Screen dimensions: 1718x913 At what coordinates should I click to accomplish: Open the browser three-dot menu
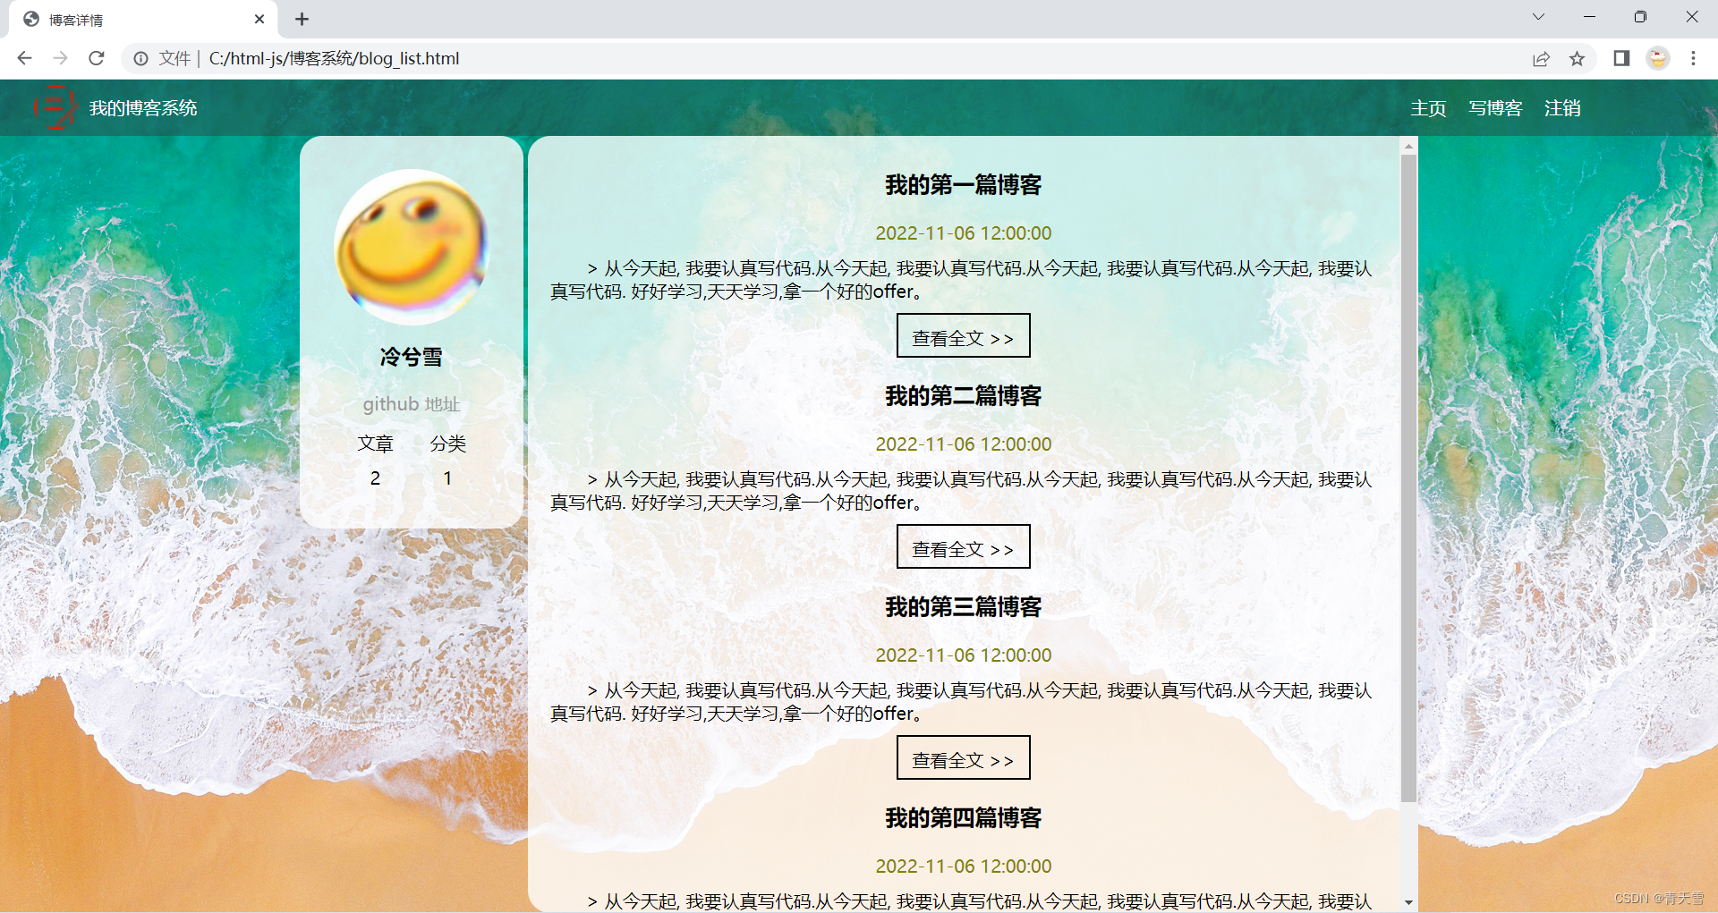[x=1693, y=58]
